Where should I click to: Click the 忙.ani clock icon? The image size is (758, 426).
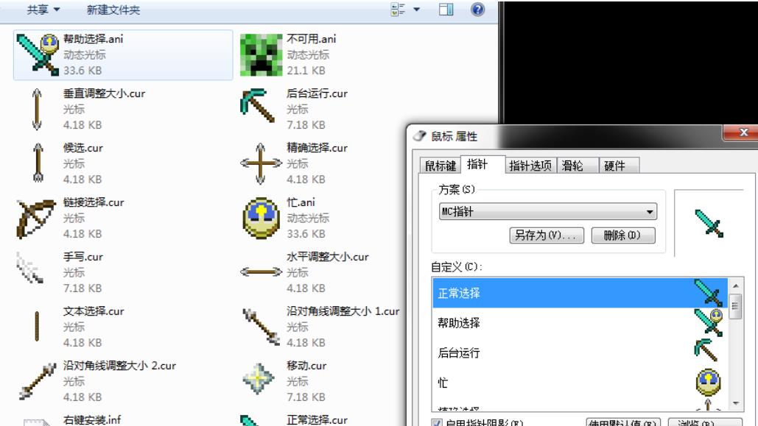pos(261,218)
